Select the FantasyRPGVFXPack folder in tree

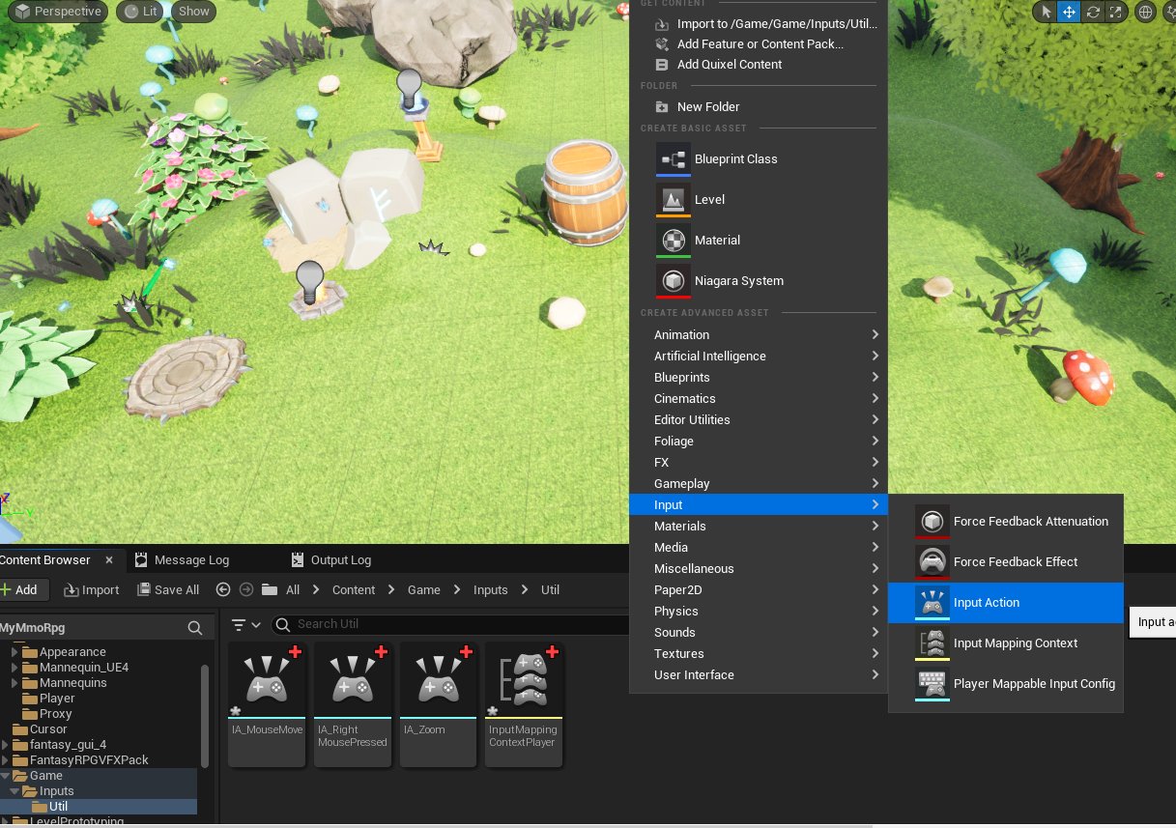pyautogui.click(x=89, y=759)
